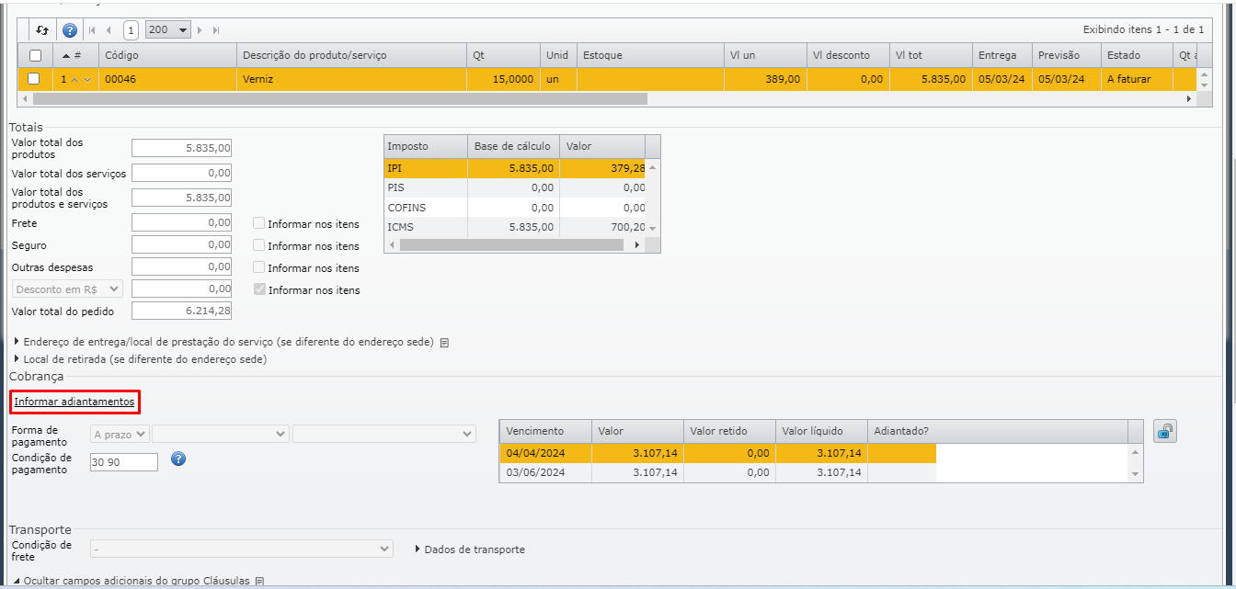Go to next page of items grid
The width and height of the screenshot is (1236, 589).
200,30
